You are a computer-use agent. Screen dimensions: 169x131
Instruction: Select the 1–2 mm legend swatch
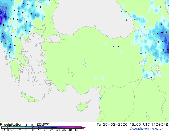17,128
